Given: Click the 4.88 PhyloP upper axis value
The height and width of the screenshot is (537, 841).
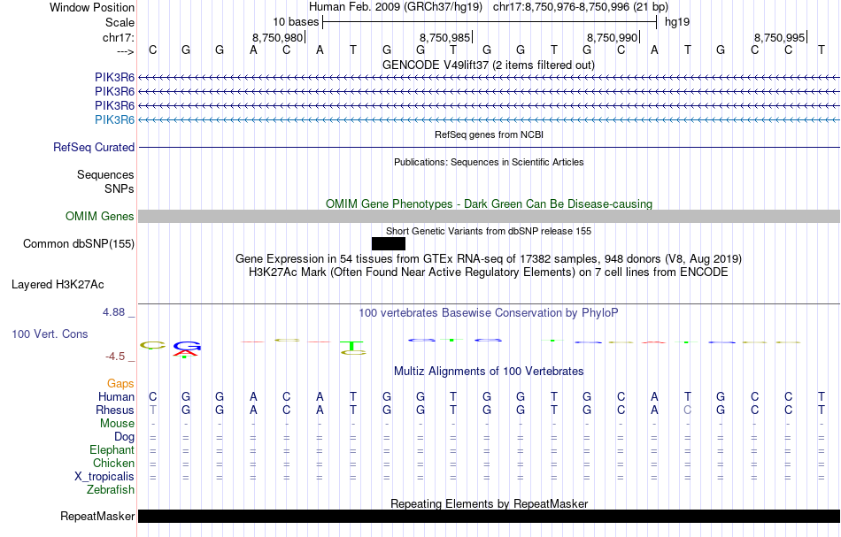Looking at the screenshot, I should pos(113,312).
